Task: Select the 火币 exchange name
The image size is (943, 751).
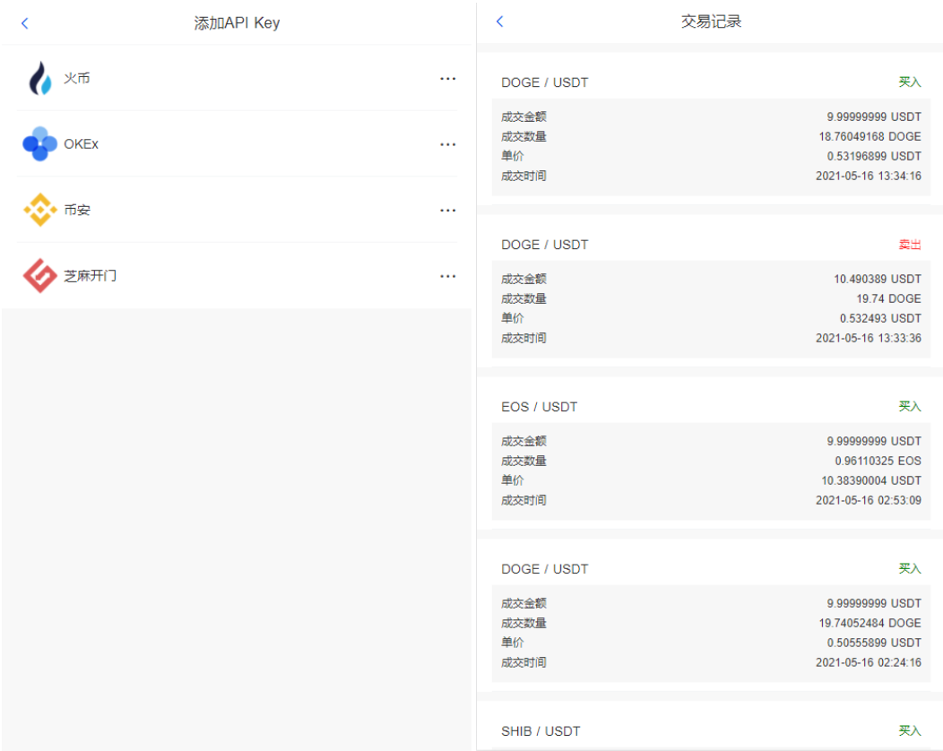Action: pyautogui.click(x=77, y=79)
